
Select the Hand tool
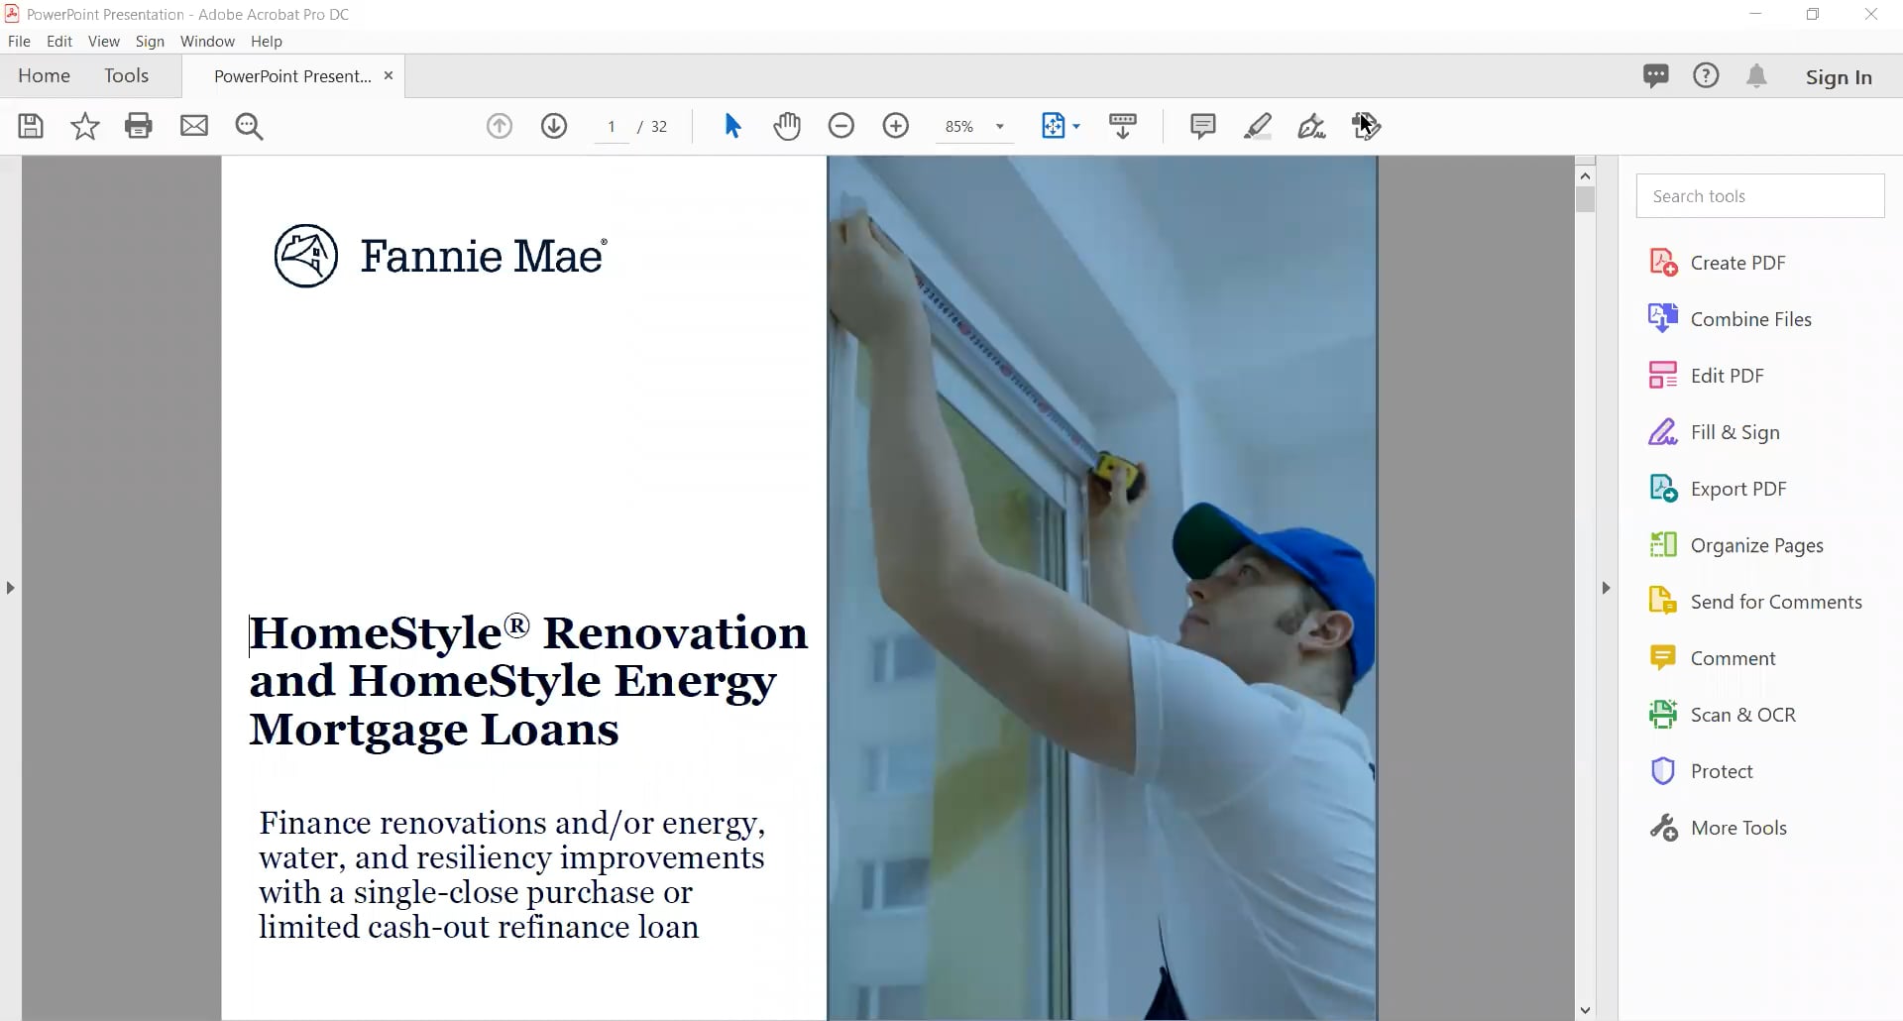(786, 126)
